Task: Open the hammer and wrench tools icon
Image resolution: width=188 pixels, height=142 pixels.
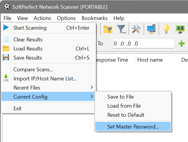Action: point(136,29)
